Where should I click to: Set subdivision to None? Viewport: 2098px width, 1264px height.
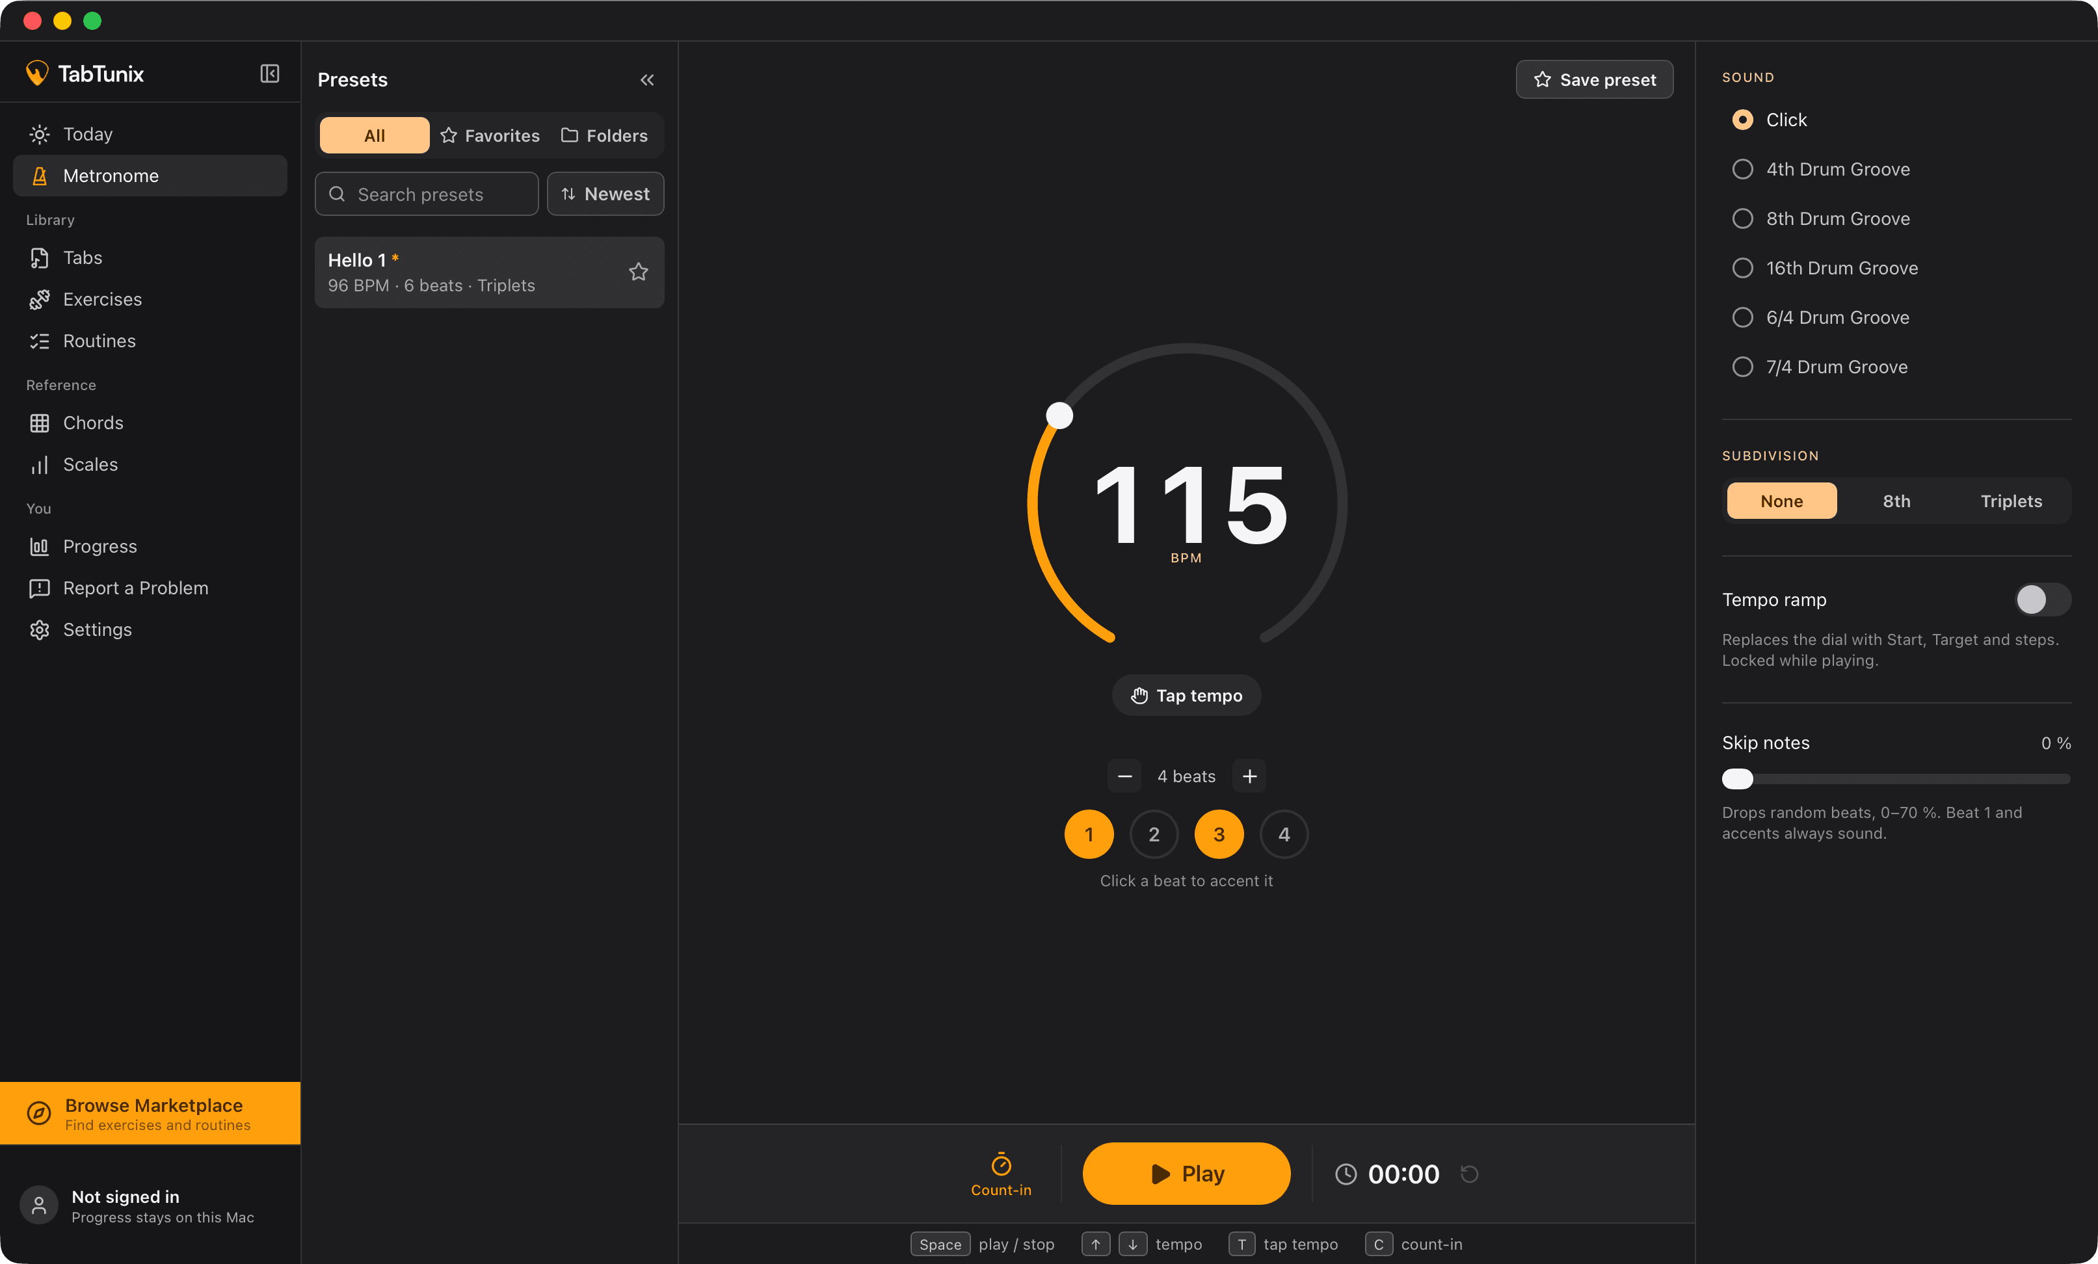point(1781,501)
